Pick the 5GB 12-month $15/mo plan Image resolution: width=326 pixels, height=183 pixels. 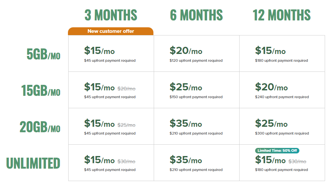[282, 53]
